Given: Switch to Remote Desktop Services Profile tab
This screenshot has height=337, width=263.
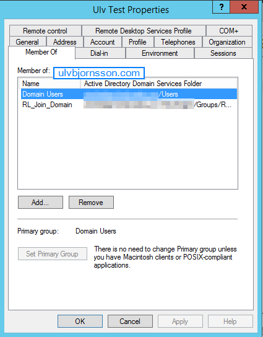Looking at the screenshot, I should point(144,31).
